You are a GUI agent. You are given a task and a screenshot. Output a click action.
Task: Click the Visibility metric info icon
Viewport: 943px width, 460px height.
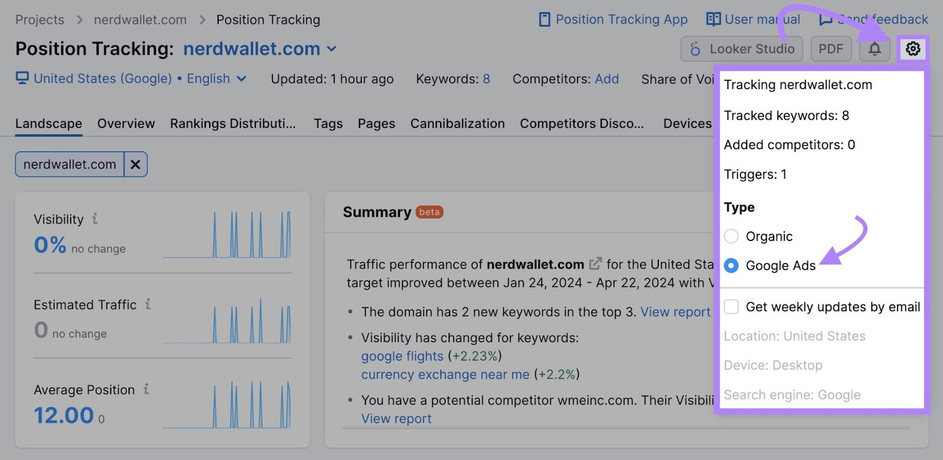94,219
